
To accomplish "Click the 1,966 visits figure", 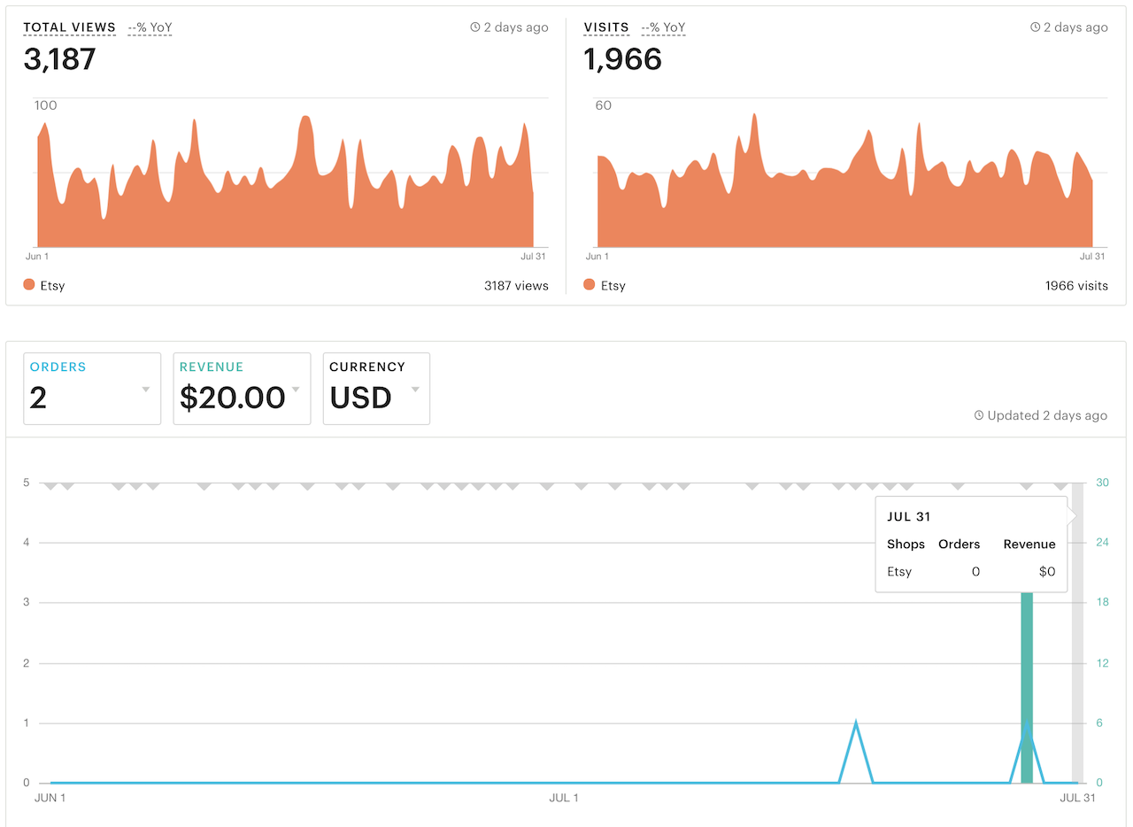I will [622, 59].
